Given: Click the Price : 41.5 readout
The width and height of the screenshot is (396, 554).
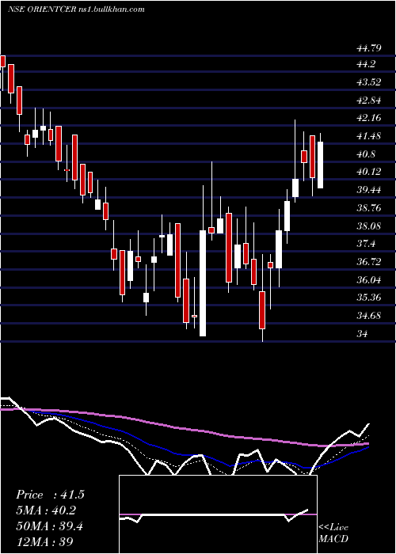Looking at the screenshot, I should click(50, 495).
